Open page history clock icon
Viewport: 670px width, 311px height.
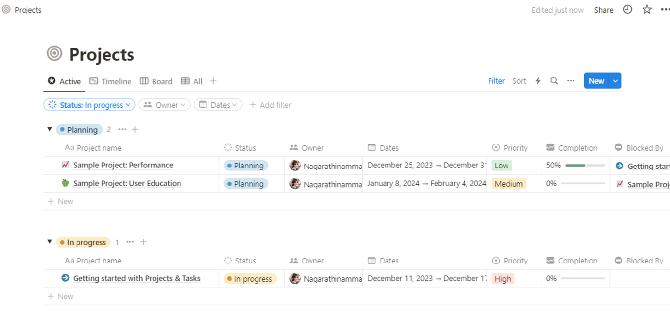tap(627, 10)
